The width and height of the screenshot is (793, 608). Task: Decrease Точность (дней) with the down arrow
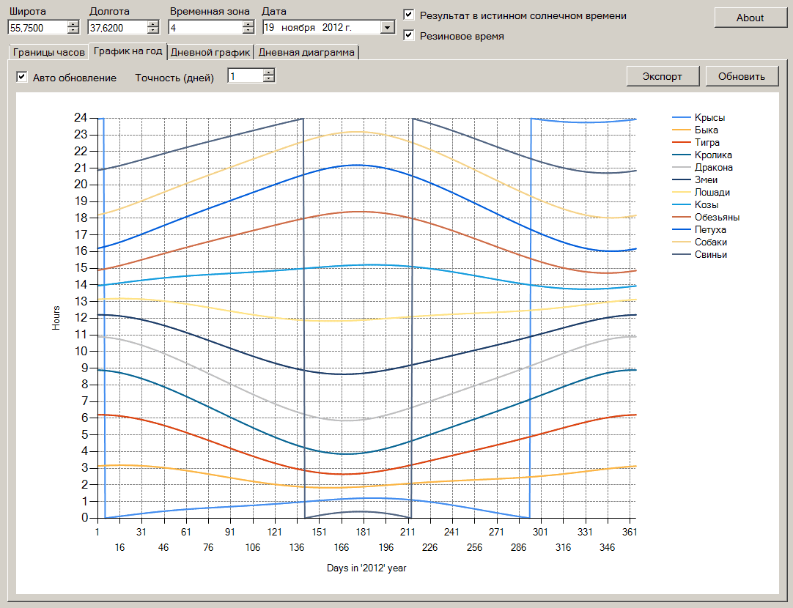point(268,79)
